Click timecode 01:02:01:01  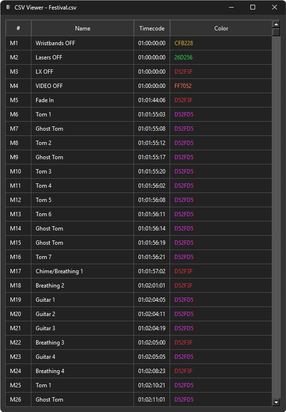pyautogui.click(x=152, y=285)
